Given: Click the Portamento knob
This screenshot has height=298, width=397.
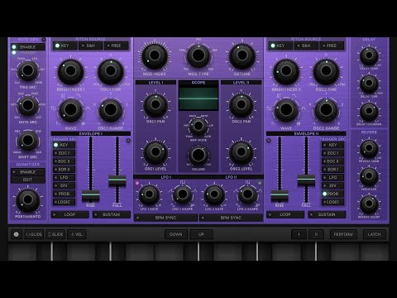Looking at the screenshot, I should click(x=28, y=200).
